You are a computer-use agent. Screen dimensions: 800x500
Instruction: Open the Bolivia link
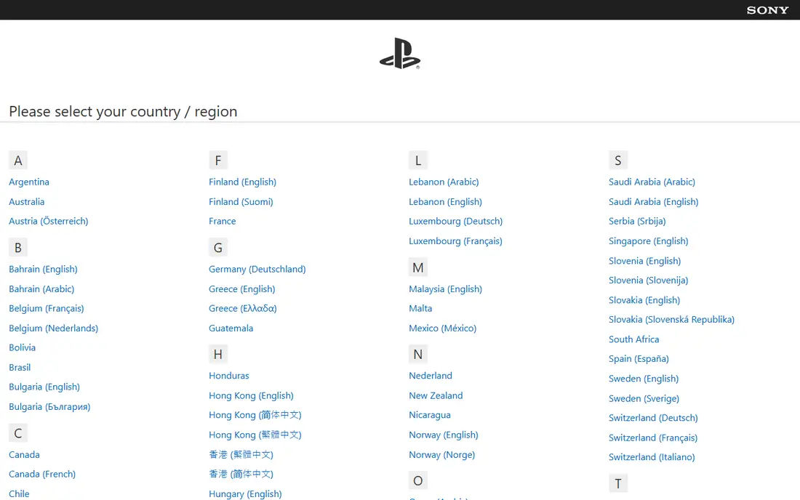23,347
